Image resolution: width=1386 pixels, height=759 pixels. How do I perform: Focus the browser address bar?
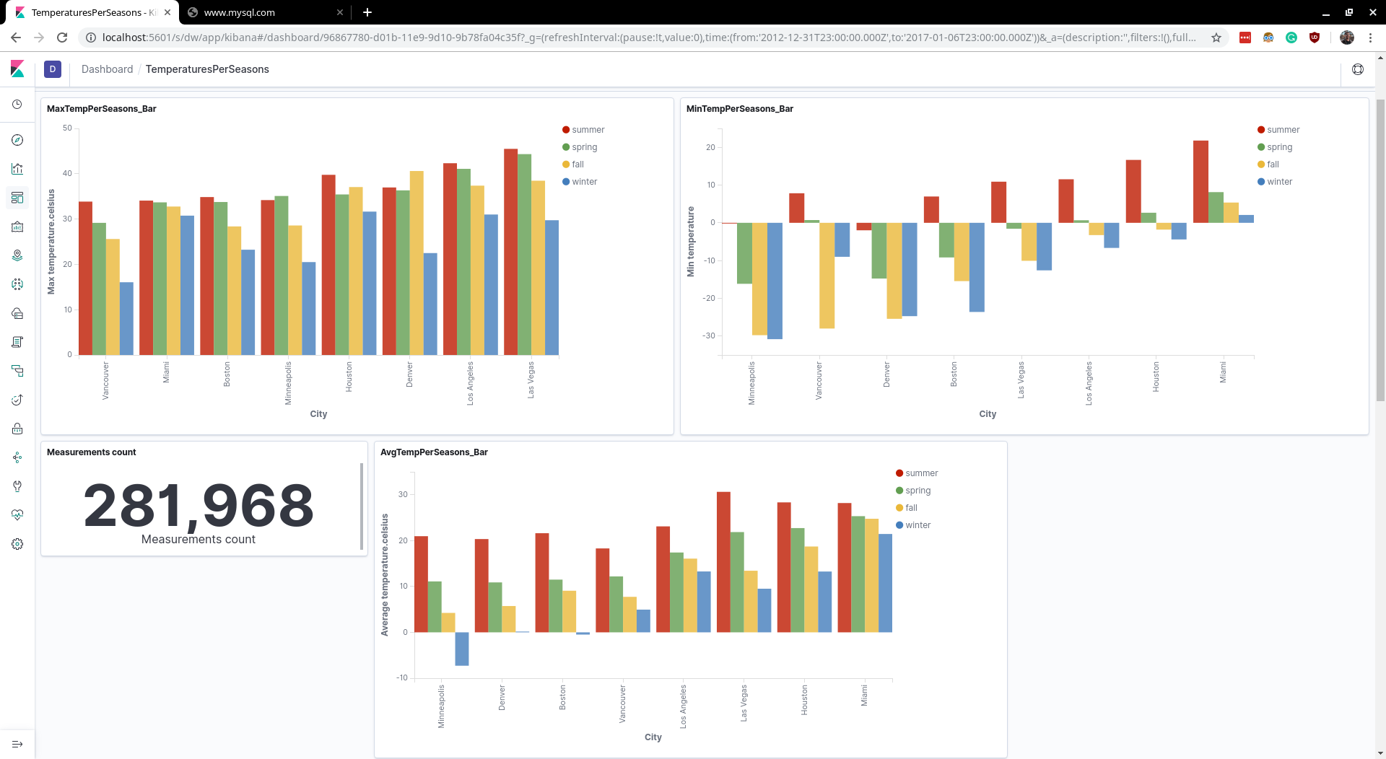pyautogui.click(x=650, y=38)
